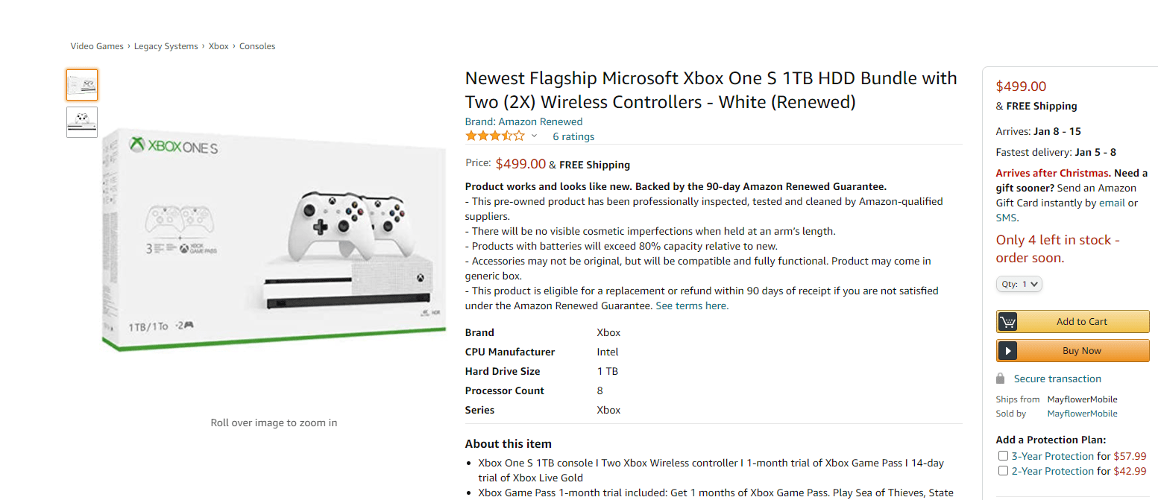The height and width of the screenshot is (500, 1158).
Task: Click the 3.5-star rating stars
Action: [488, 136]
